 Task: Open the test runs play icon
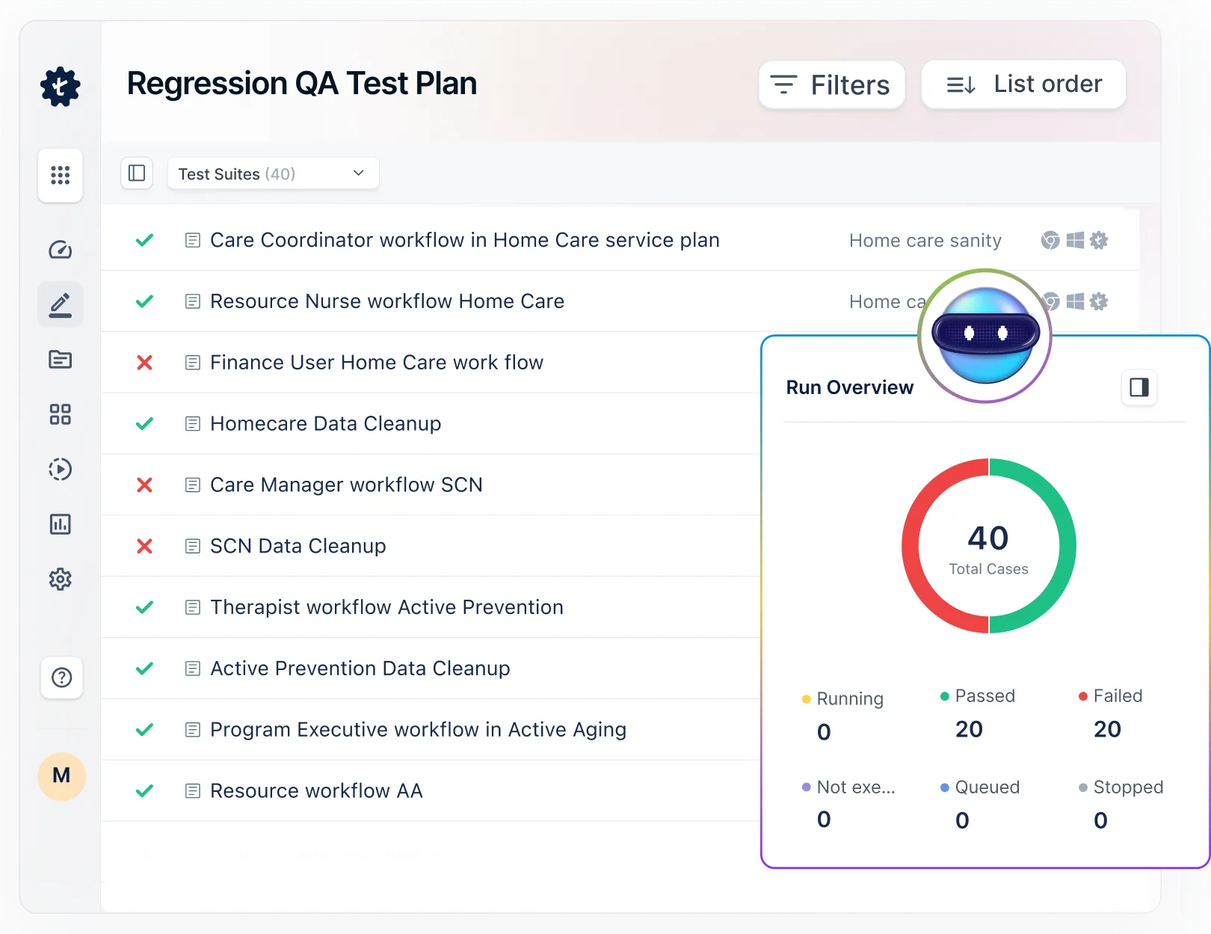tap(60, 470)
